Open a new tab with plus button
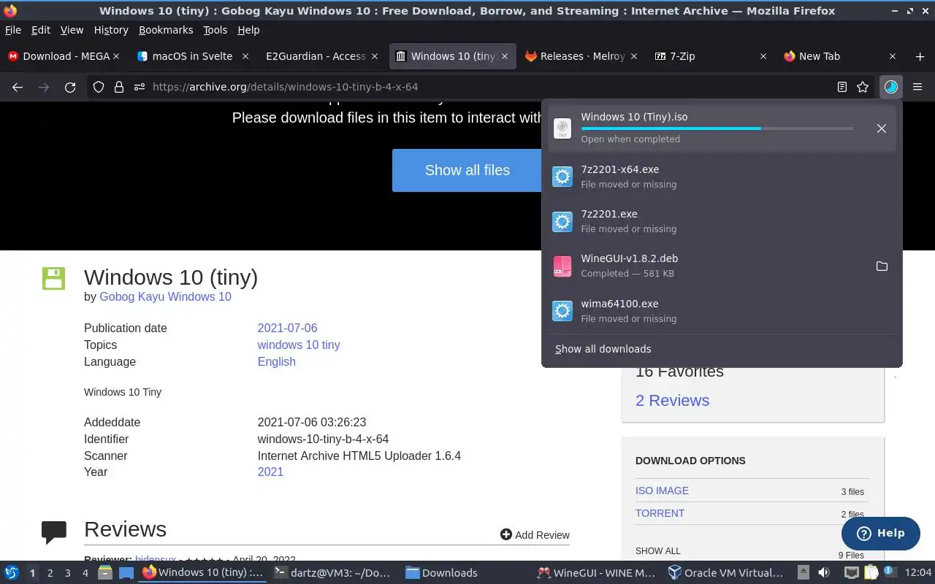The width and height of the screenshot is (935, 584). 920,56
